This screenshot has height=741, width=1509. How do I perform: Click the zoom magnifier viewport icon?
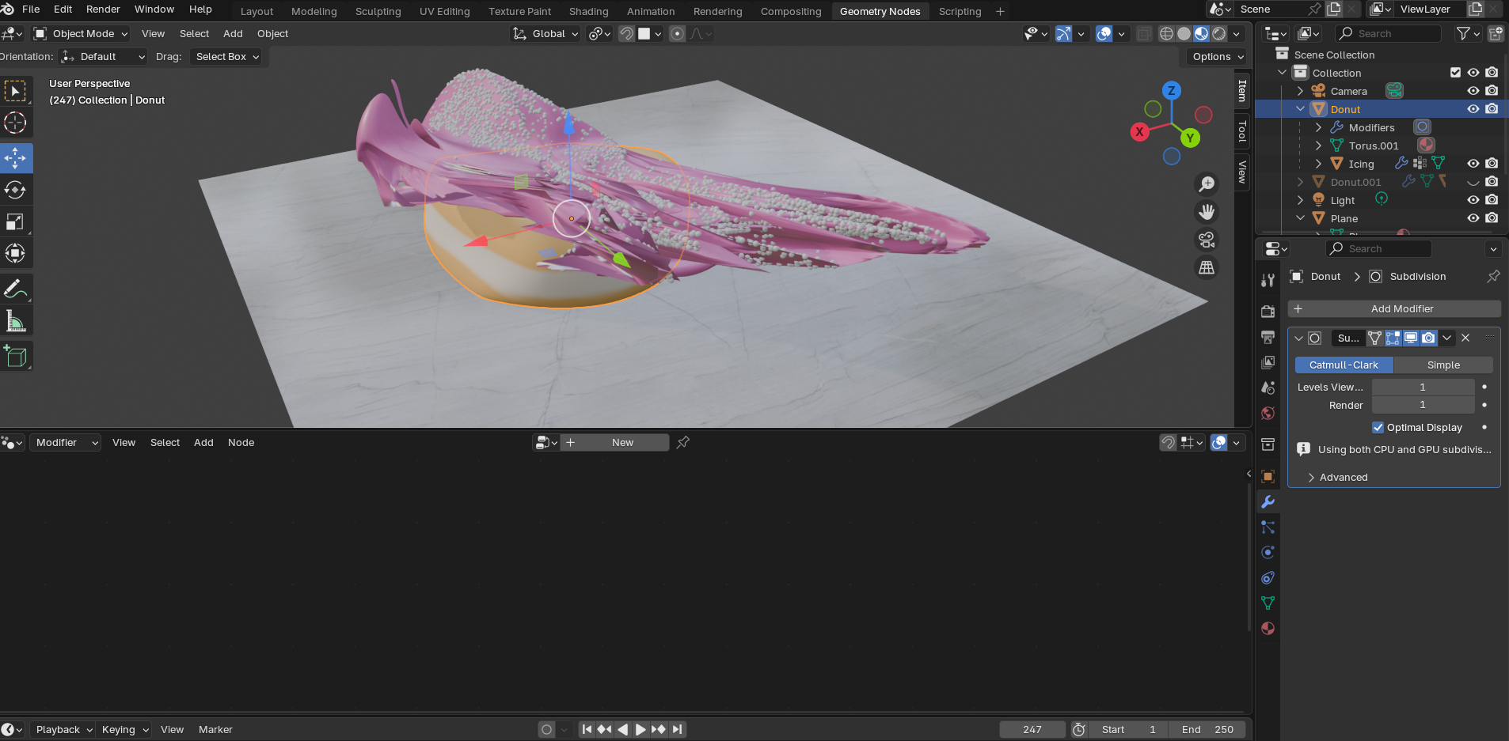(x=1207, y=184)
